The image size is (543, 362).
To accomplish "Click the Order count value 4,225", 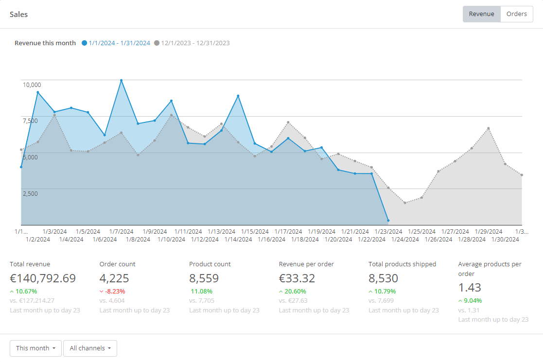I will [x=114, y=278].
